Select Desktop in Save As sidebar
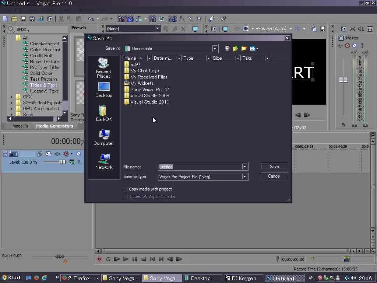 [103, 90]
